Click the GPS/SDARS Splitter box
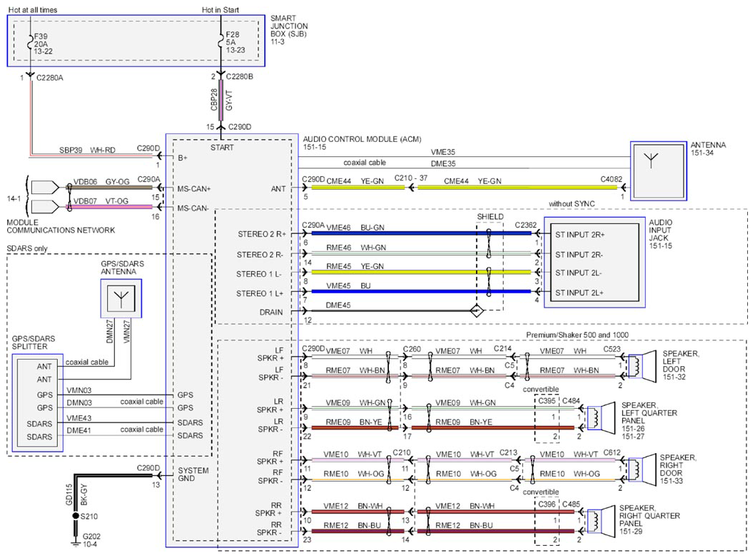 coord(38,403)
